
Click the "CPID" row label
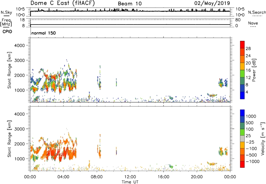coord(7,32)
